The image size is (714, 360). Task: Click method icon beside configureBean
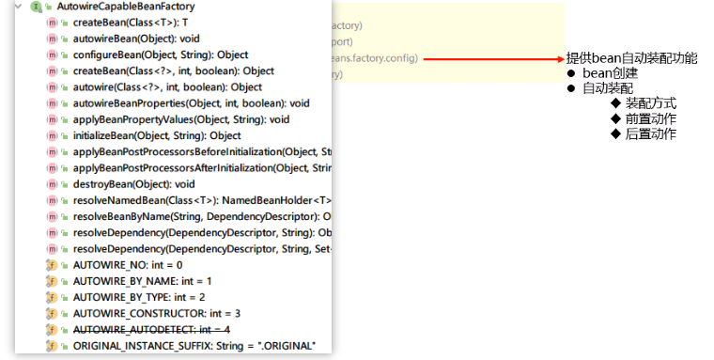point(53,55)
